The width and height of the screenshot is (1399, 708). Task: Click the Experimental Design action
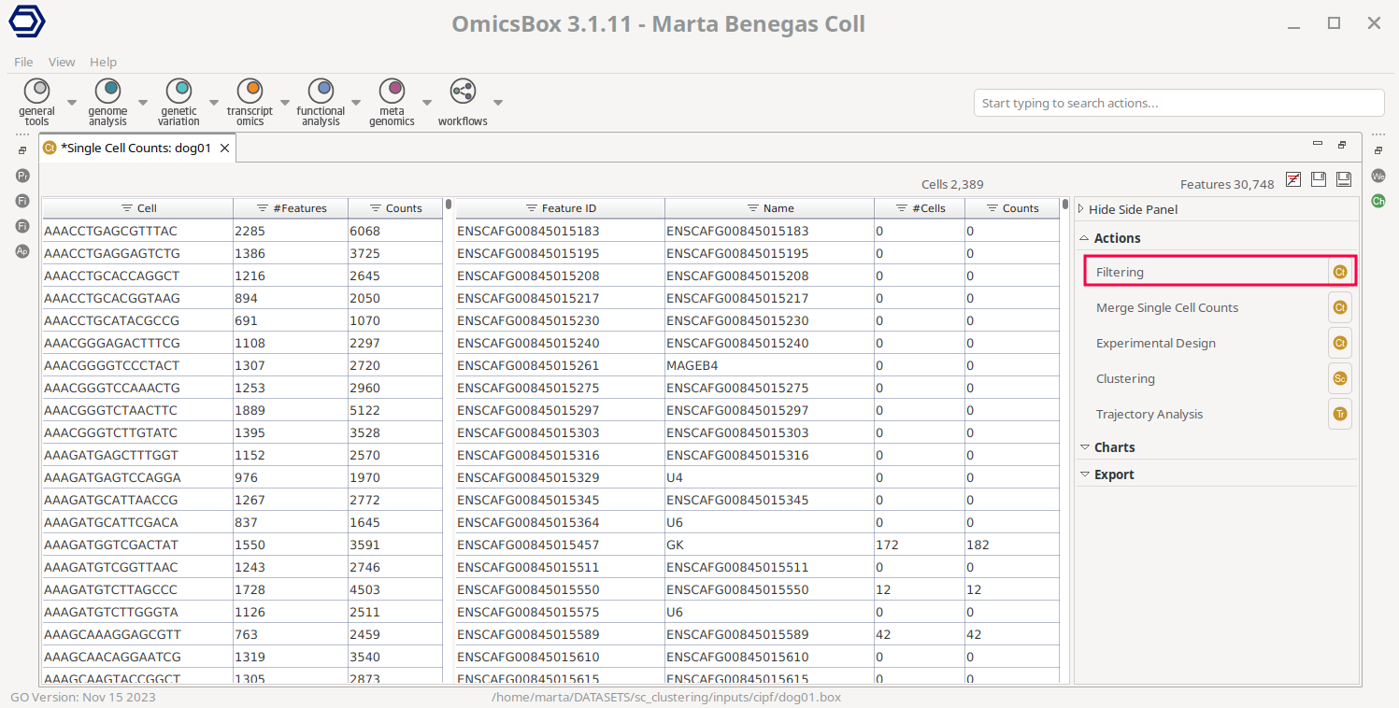coord(1155,343)
